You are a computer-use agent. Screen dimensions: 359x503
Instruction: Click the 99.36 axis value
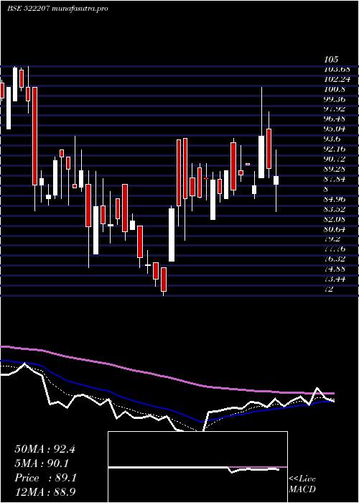click(336, 99)
